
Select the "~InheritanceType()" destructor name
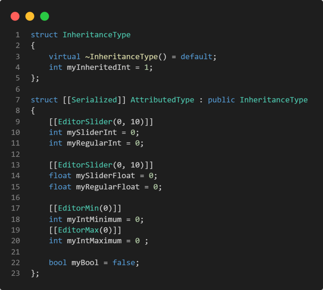coord(126,57)
